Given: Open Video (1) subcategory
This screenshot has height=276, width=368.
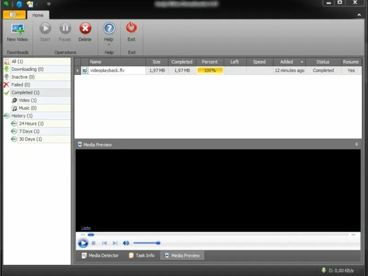Looking at the screenshot, I should pos(40,100).
